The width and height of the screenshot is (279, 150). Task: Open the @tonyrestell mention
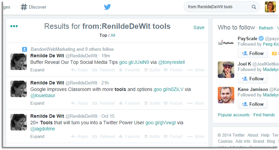[172, 62]
